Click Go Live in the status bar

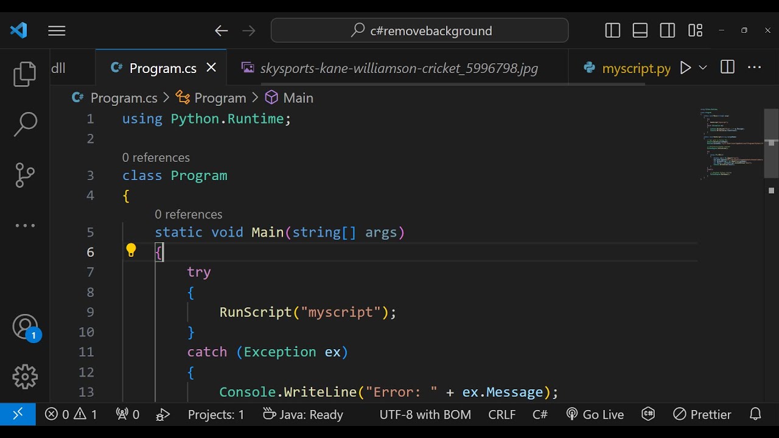click(x=595, y=414)
